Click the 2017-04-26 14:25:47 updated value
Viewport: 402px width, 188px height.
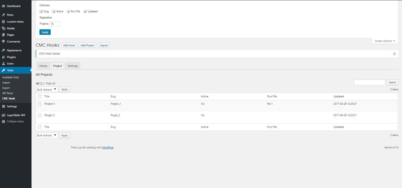[345, 104]
